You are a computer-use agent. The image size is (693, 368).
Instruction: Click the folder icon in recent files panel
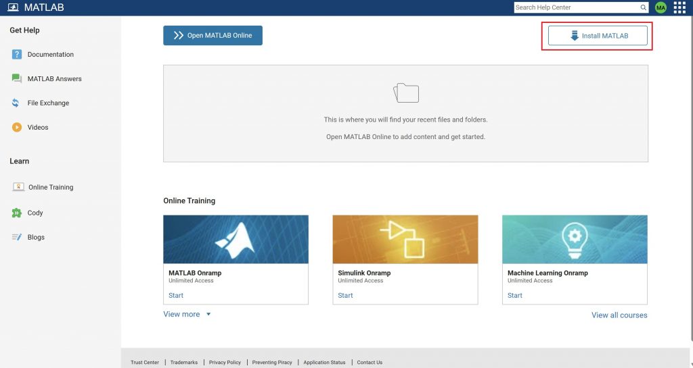[406, 93]
